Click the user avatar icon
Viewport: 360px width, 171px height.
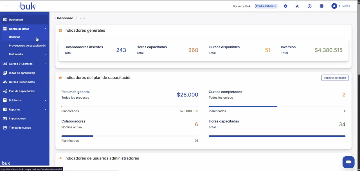tap(334, 6)
